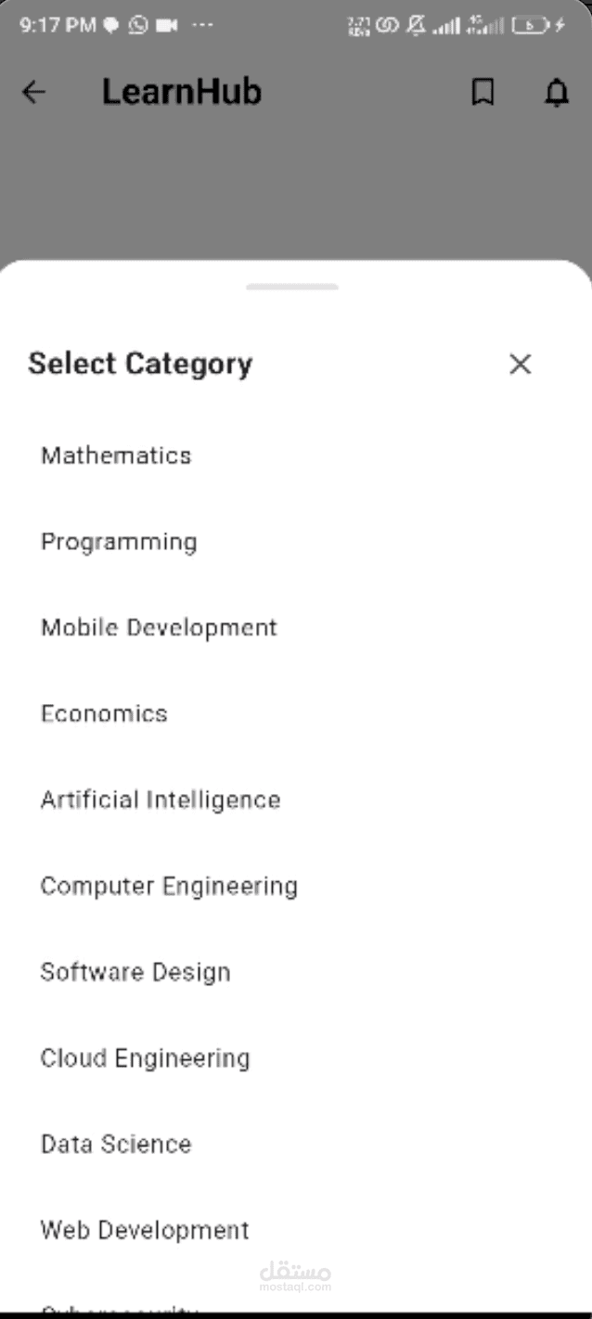This screenshot has height=1319, width=592.
Task: Tap the LearnHub title in header
Action: [x=182, y=92]
